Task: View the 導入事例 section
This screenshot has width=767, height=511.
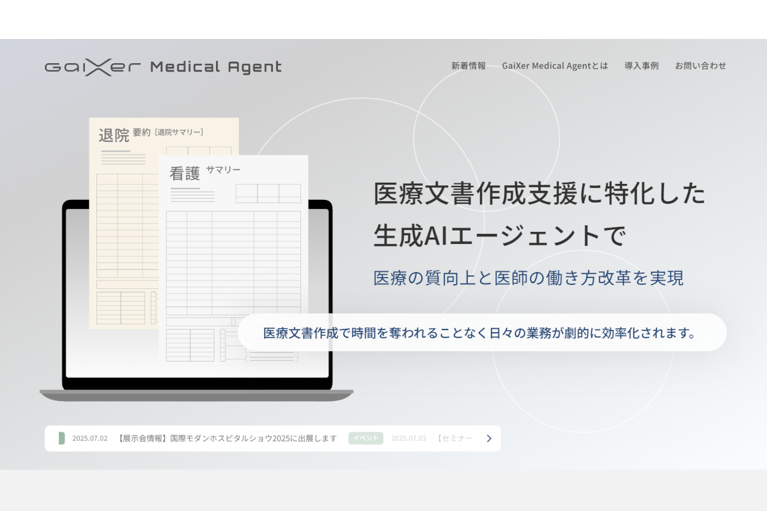Action: tap(640, 65)
